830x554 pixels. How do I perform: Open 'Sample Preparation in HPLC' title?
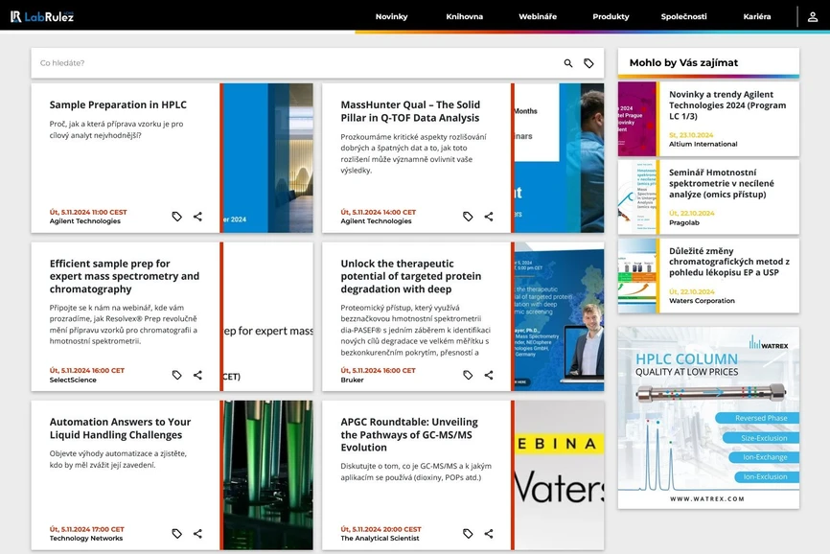(x=118, y=104)
